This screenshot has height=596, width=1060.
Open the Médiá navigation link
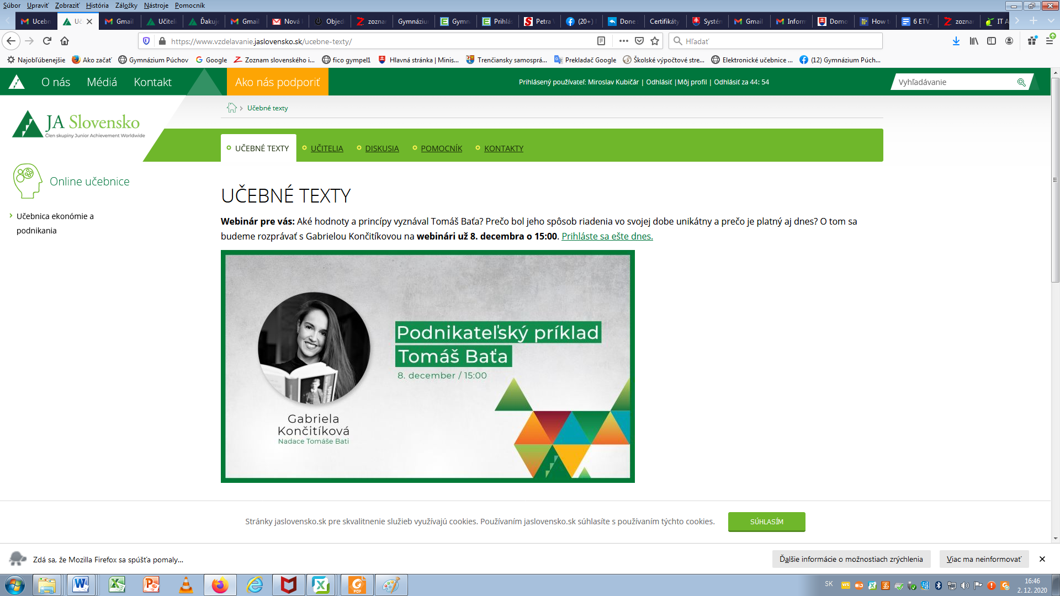coord(102,82)
